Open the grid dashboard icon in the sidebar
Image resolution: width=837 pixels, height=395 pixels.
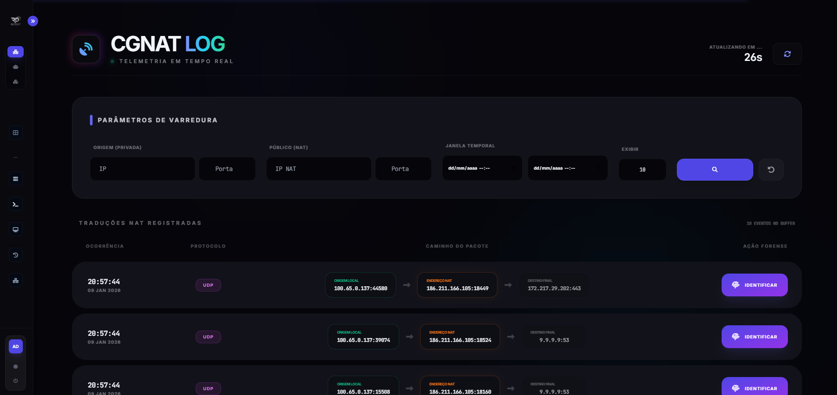(16, 133)
